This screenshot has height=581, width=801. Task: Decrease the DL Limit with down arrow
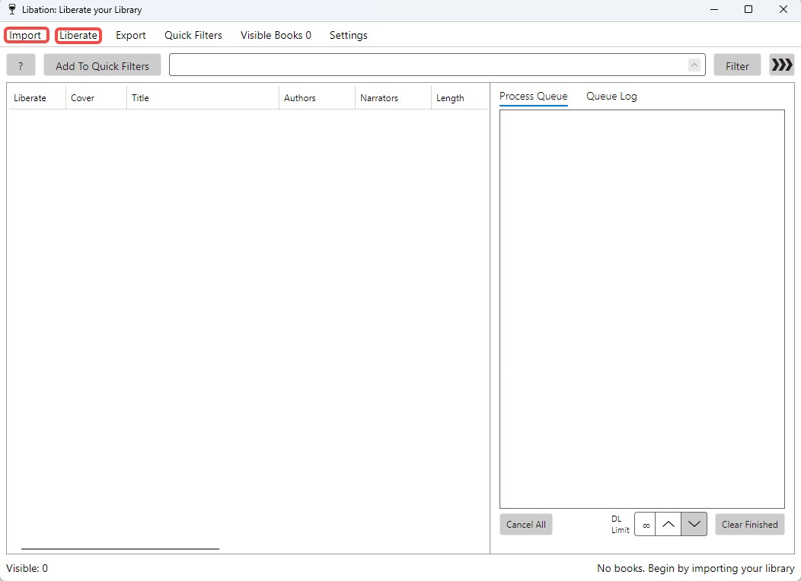pos(694,524)
